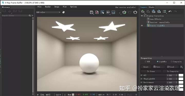Screen dimensions: 185x96
Task: Click the search magnifier in History filter
Action: click(x=30, y=16)
